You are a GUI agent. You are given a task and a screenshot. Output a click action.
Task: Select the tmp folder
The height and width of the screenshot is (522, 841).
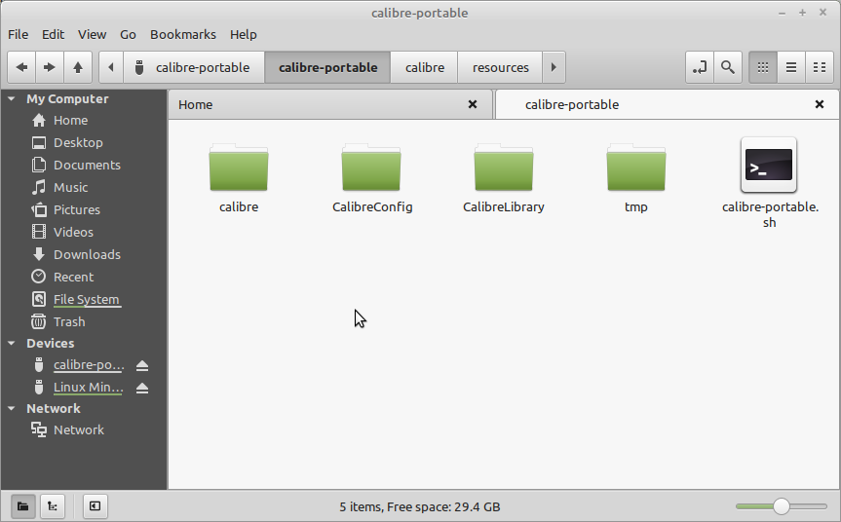pyautogui.click(x=636, y=178)
